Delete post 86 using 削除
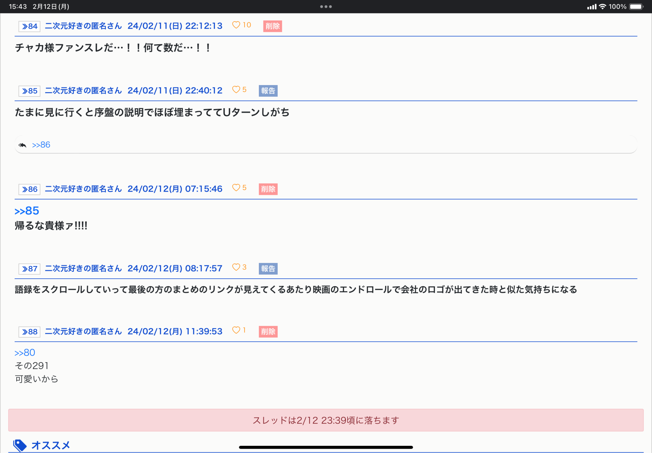 point(268,189)
